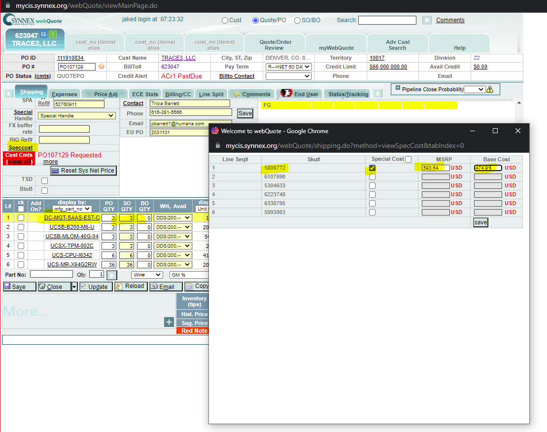
Task: Open the WH Avail dropdown for line 1
Action: coord(173,217)
